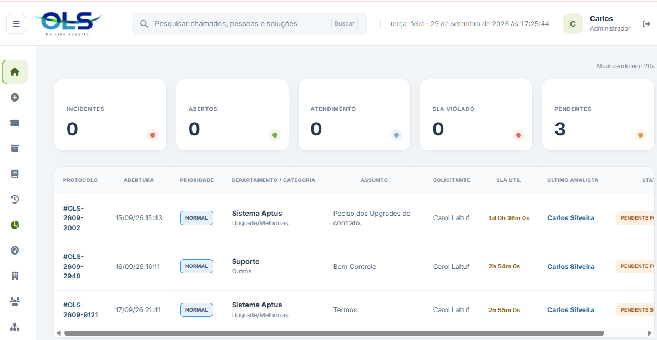
Task: Click NORMAL priority badge for ticket 2002
Action: pyautogui.click(x=196, y=218)
